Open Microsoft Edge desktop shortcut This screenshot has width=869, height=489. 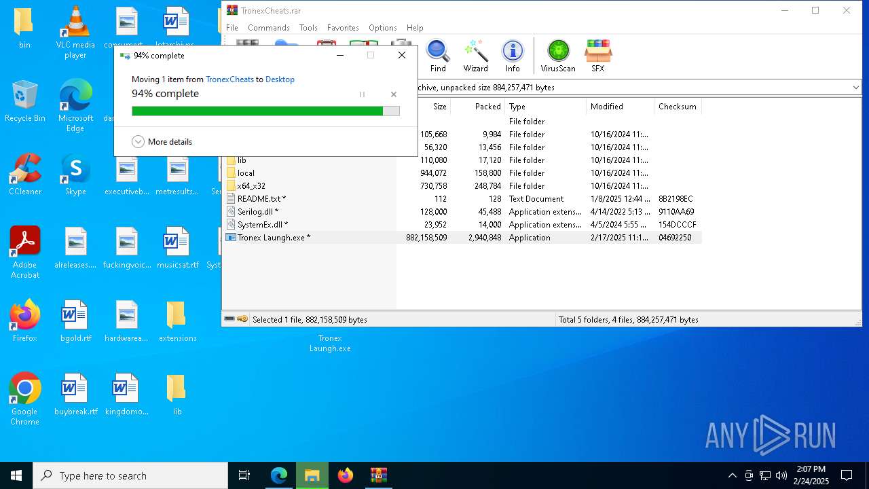[x=75, y=106]
